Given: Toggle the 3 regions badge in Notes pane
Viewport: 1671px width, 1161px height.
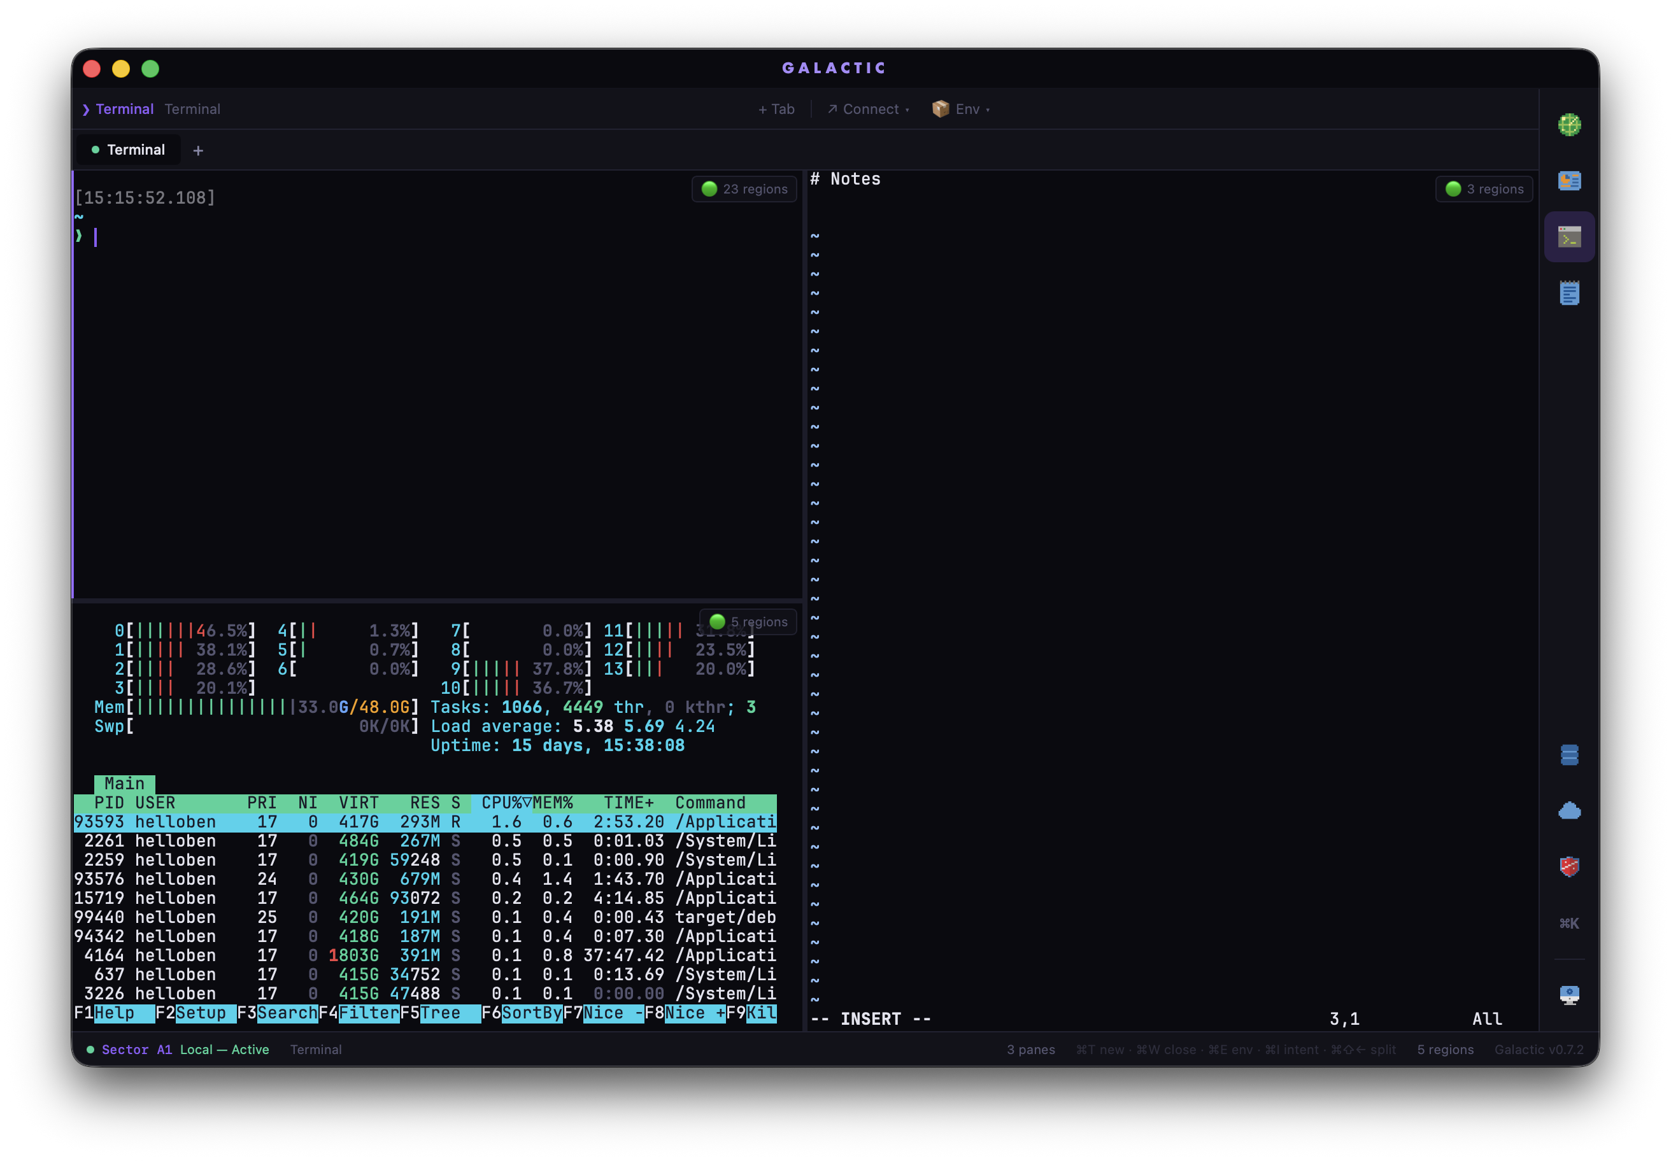Looking at the screenshot, I should coord(1484,189).
